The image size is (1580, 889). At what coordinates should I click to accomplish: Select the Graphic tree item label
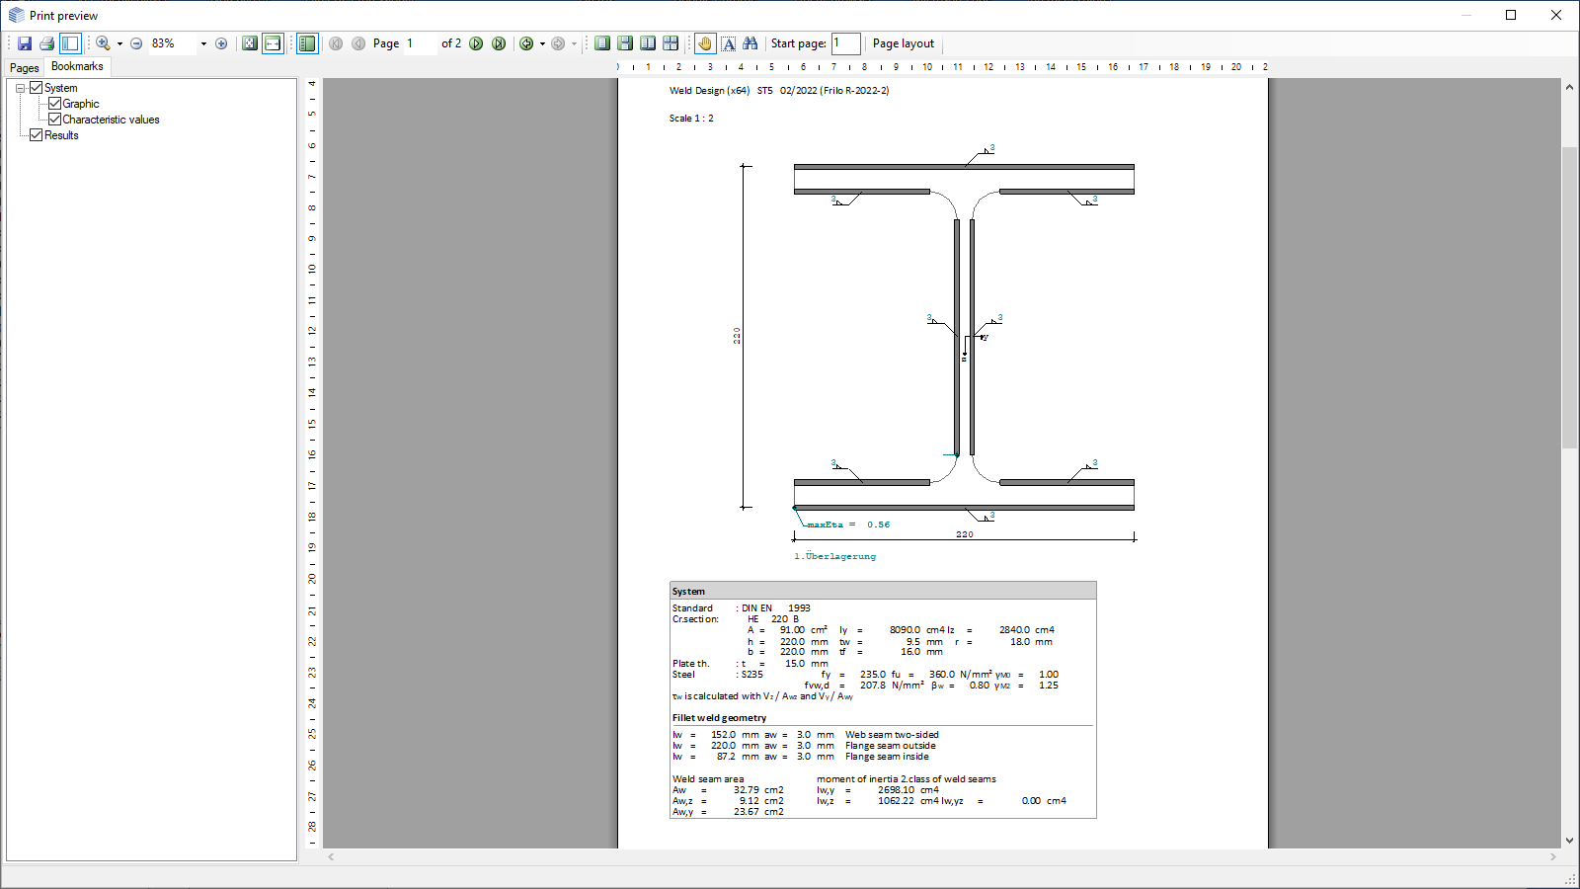coord(81,104)
